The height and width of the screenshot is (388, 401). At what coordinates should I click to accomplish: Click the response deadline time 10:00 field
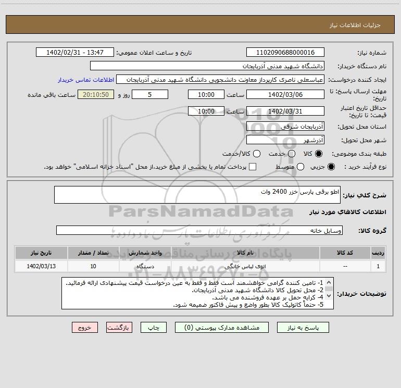[x=206, y=94]
